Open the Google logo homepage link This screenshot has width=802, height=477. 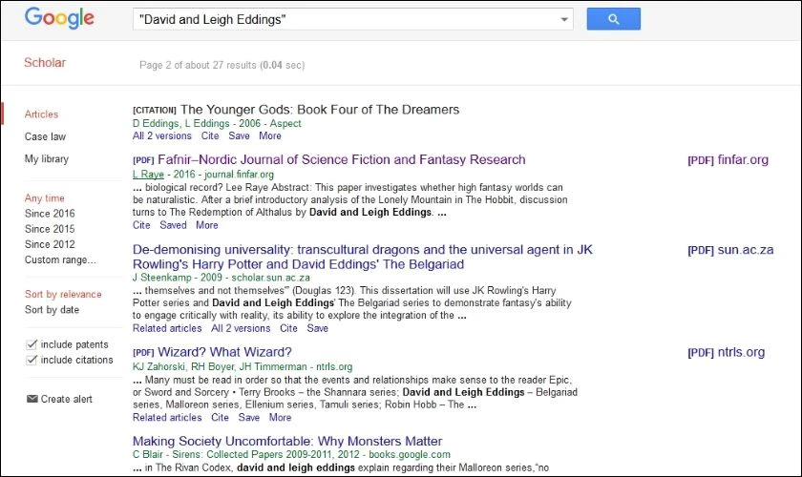(59, 18)
